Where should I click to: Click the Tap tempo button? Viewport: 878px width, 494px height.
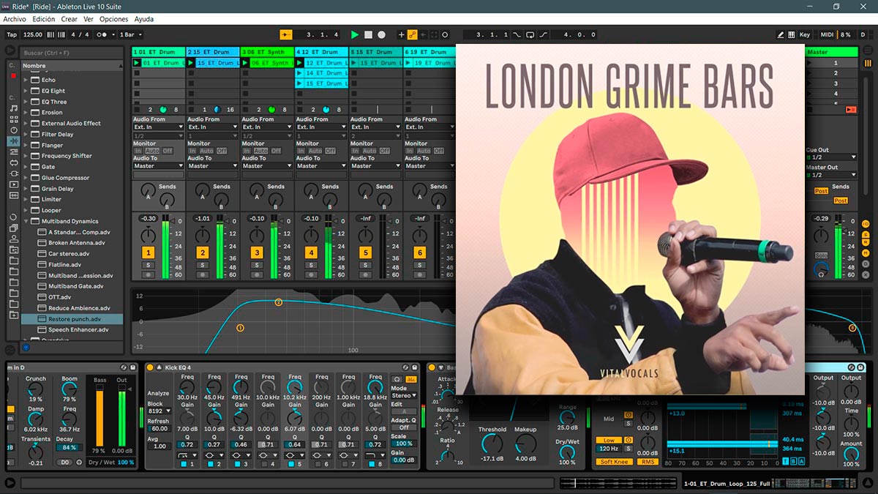12,34
